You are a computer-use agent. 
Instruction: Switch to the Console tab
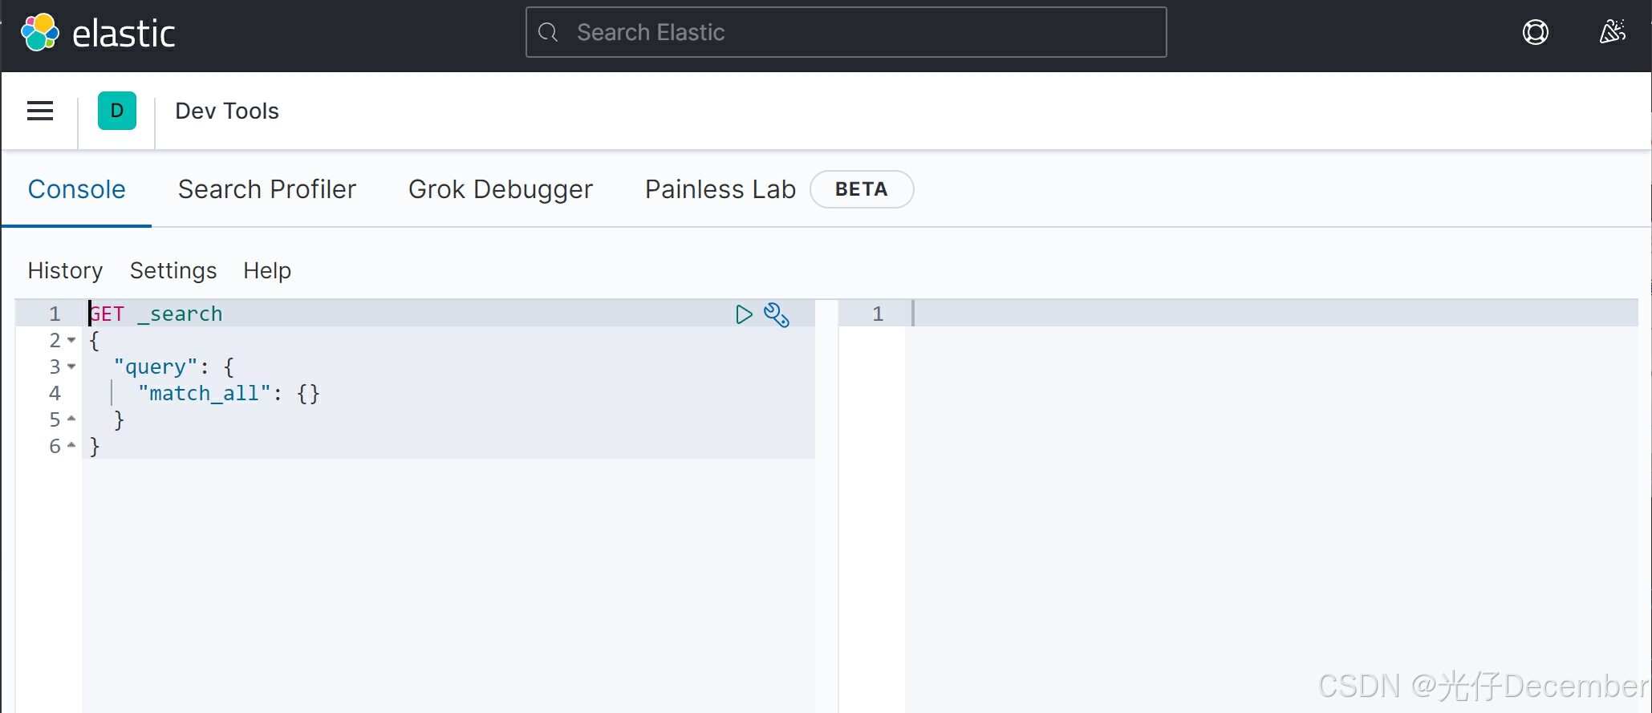pyautogui.click(x=77, y=189)
